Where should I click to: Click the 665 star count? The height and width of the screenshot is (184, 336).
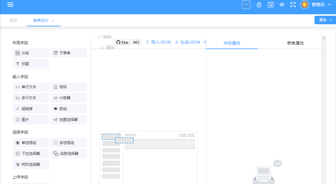pos(136,42)
